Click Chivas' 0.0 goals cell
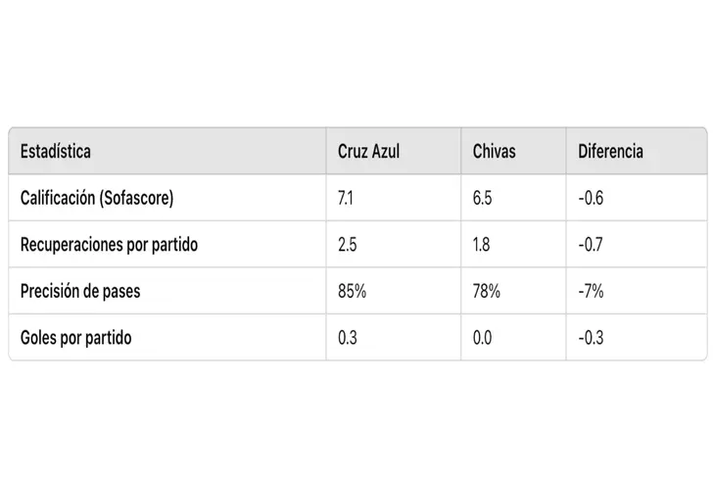Image resolution: width=713 pixels, height=478 pixels. [x=483, y=338]
